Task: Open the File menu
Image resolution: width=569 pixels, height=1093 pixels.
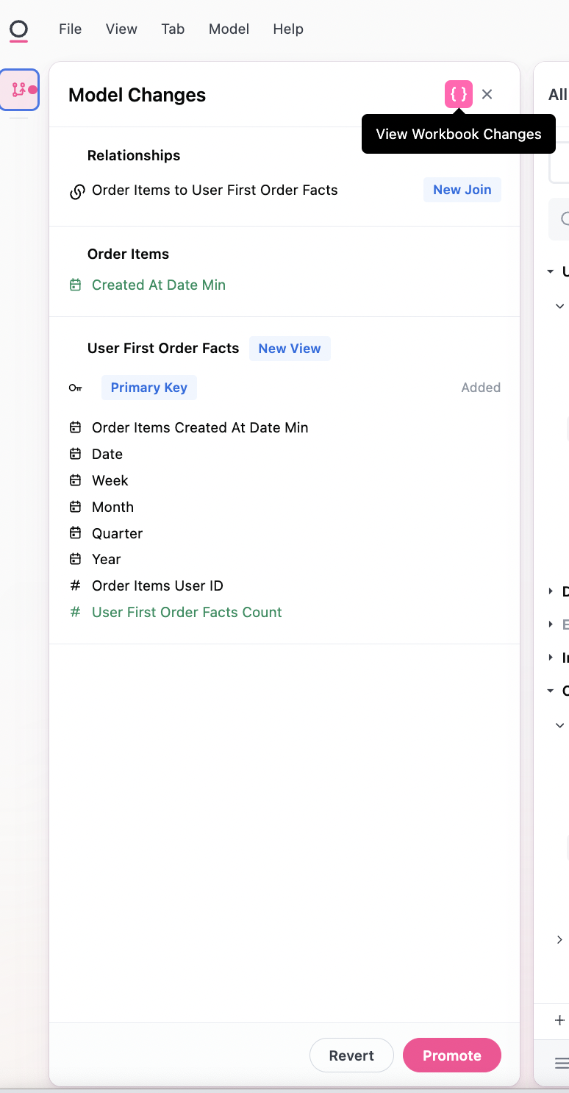Action: (70, 29)
